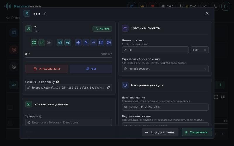The width and height of the screenshot is (234, 146).
Task: Click the traffic usage progress bar
Action: pos(69,58)
